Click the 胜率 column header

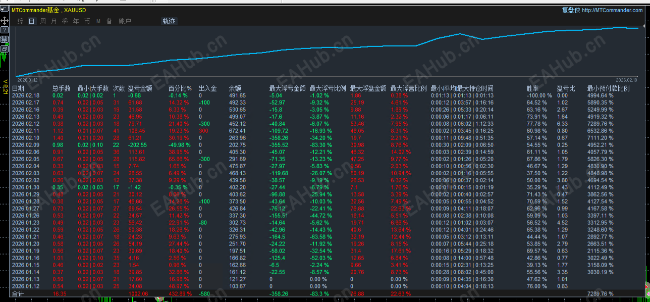pos(532,88)
